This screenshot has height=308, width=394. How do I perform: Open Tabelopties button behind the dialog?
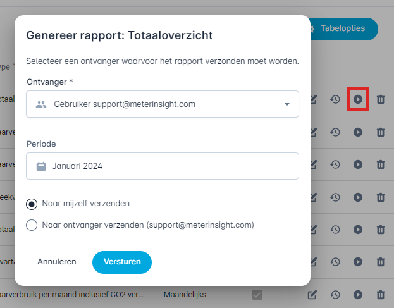343,28
